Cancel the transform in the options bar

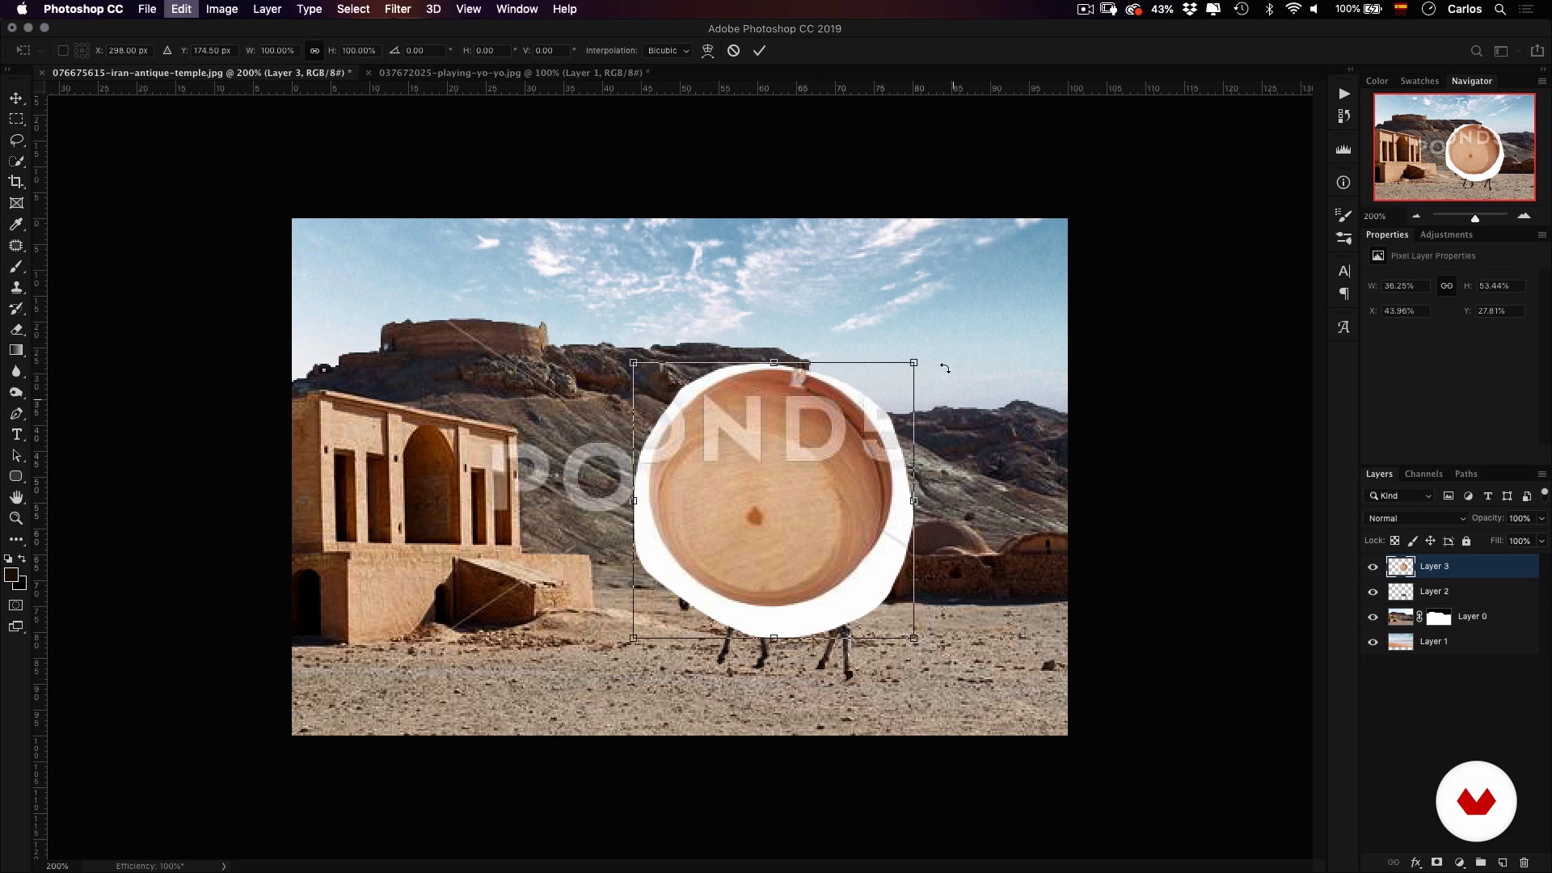coord(733,50)
